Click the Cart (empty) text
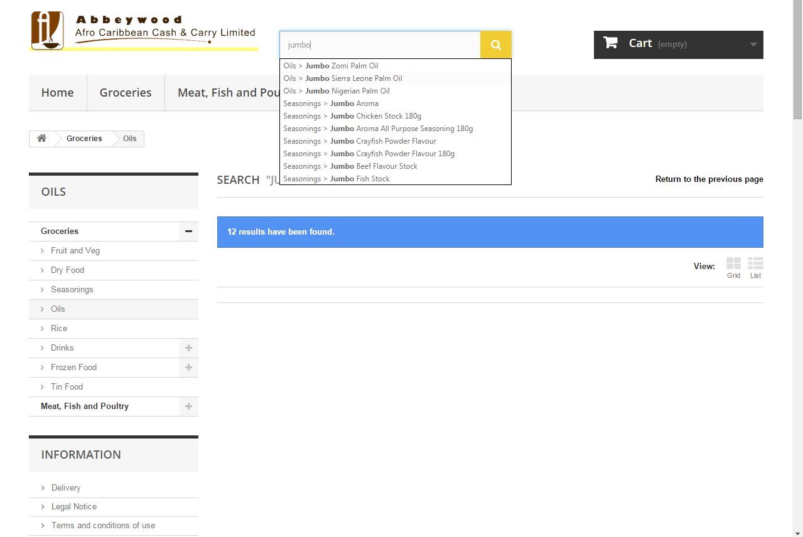The width and height of the screenshot is (803, 537). click(x=658, y=43)
